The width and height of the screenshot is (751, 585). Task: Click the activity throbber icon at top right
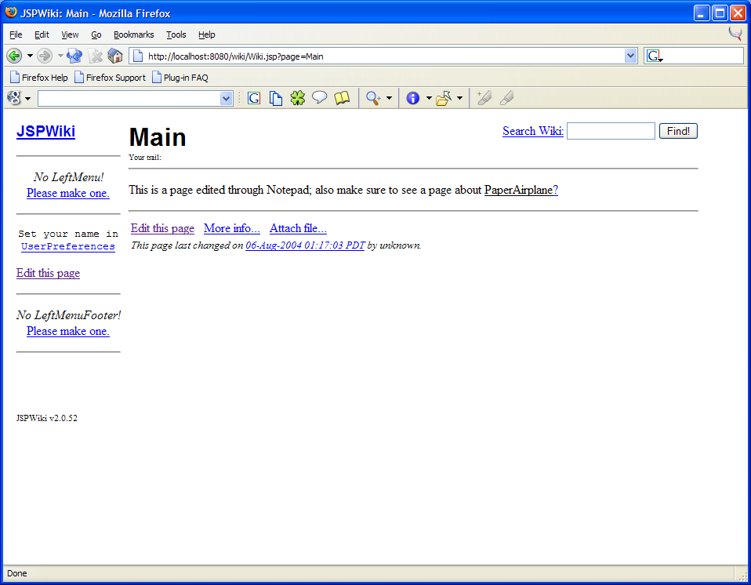coord(735,34)
